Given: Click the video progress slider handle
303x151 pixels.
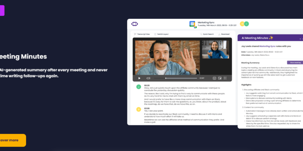Looking at the screenshot, I should point(166,78).
